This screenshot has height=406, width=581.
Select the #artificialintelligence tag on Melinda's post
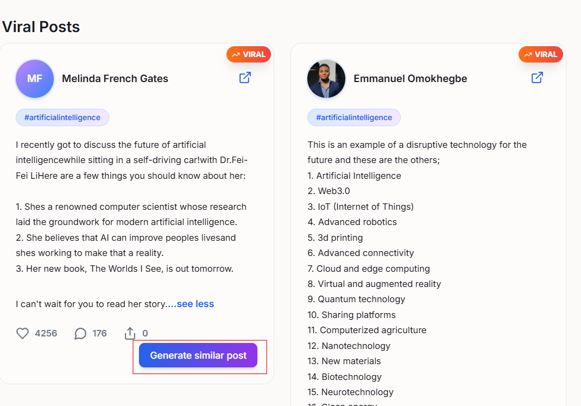coord(62,117)
